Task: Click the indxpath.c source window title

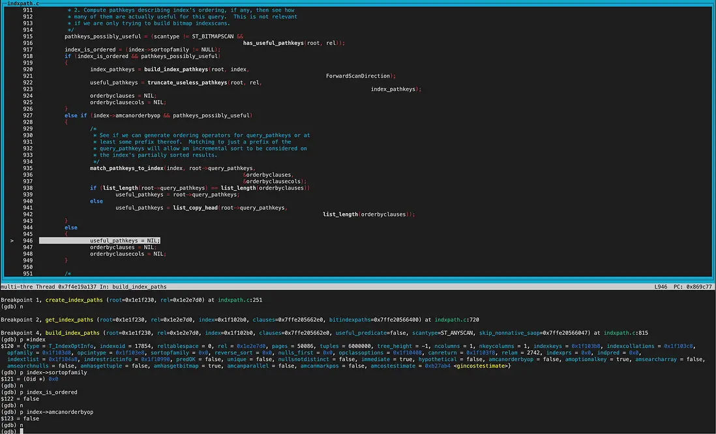Action: (x=22, y=3)
